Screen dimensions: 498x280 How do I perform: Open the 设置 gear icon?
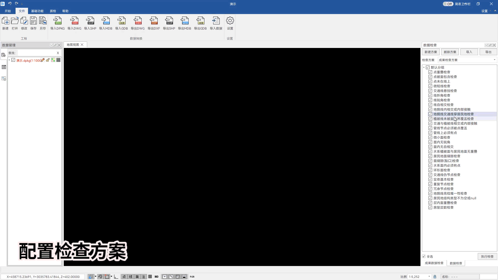230,23
